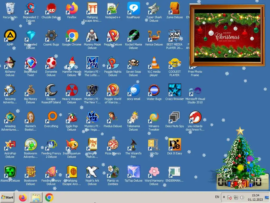Select the Seven Seas Deluxe skull icon
The image size is (270, 203).
tap(133, 63)
